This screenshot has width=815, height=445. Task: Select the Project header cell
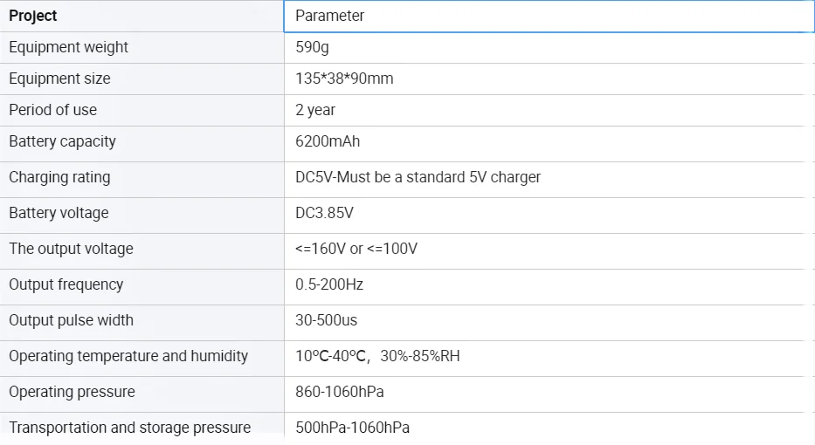[142, 16]
